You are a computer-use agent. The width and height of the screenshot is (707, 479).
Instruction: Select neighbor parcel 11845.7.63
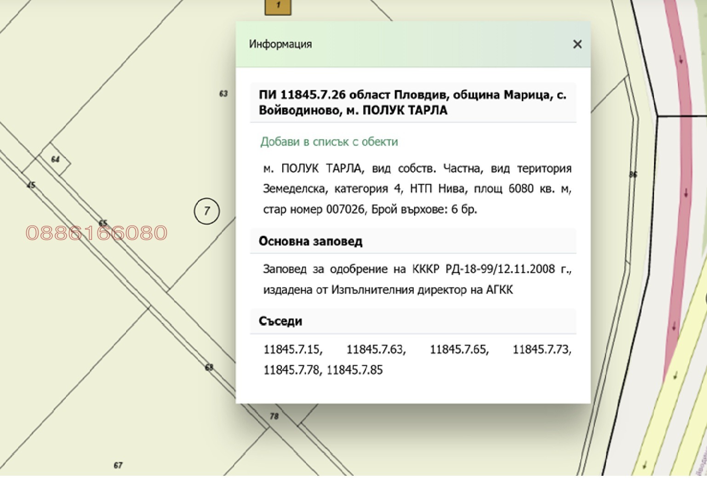coord(376,349)
